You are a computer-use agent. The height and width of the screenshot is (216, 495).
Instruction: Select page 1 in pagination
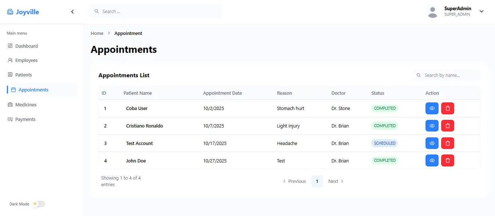click(317, 181)
